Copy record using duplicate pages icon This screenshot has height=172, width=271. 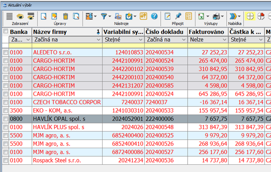(76, 16)
